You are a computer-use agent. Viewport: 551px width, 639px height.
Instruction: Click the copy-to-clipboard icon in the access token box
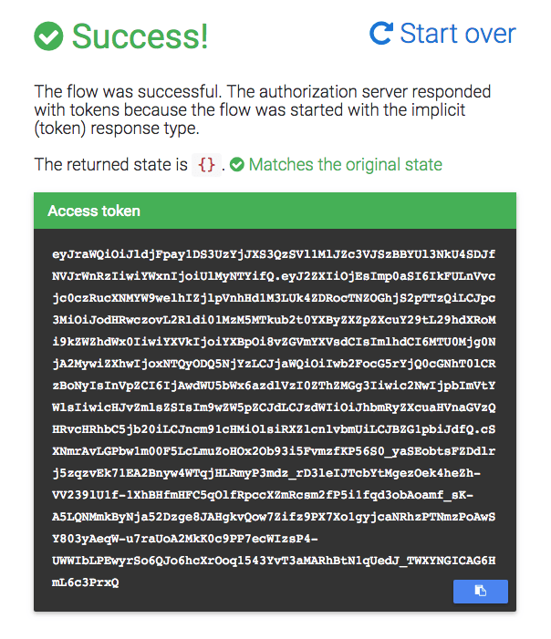[x=481, y=591]
